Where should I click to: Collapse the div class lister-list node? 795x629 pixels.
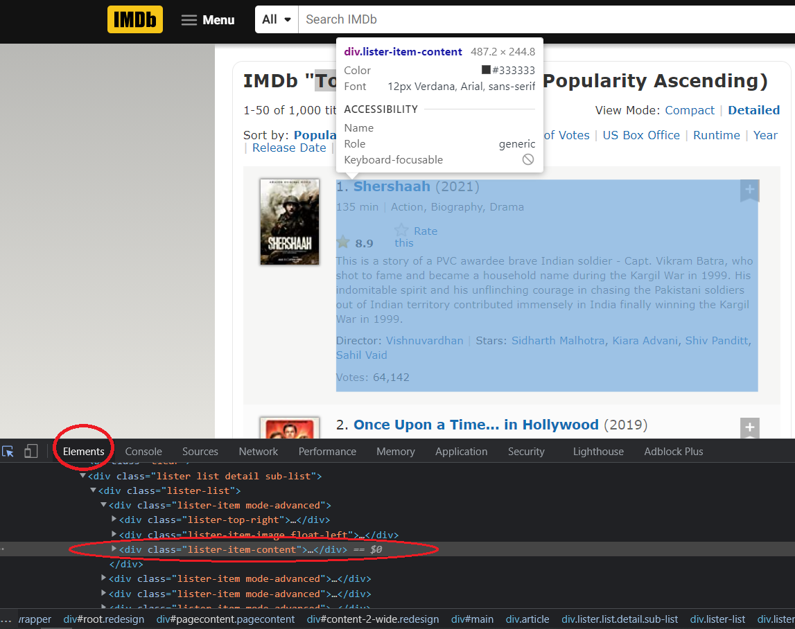pos(93,490)
